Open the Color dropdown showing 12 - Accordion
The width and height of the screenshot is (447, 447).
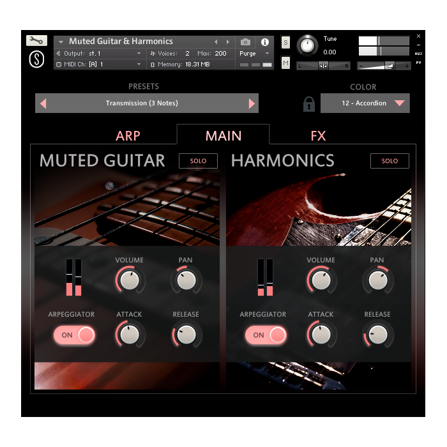(x=365, y=103)
